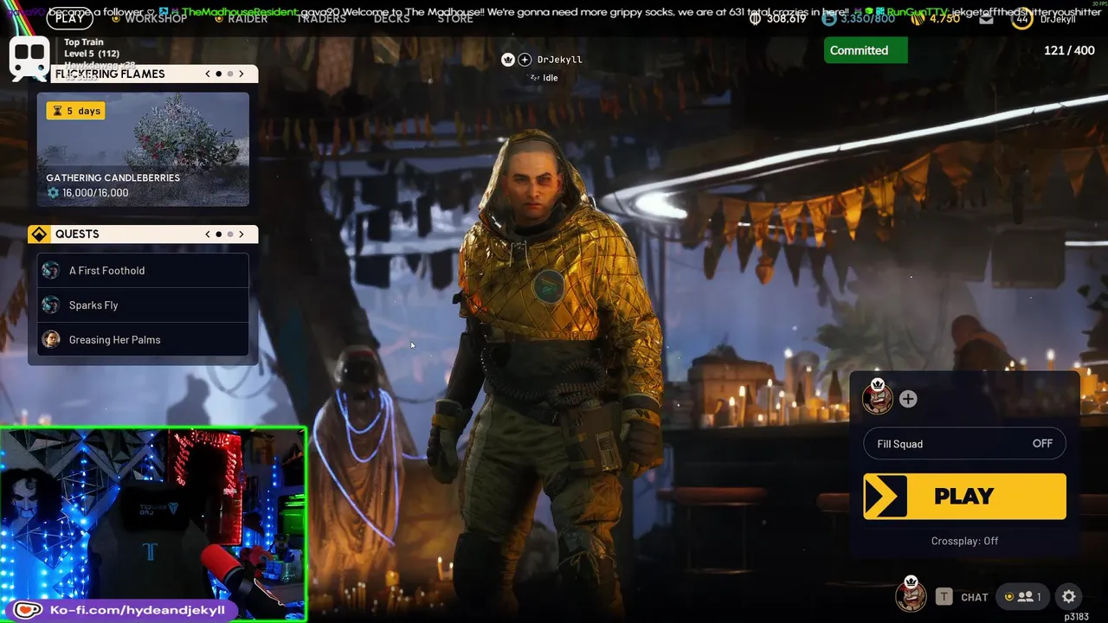Click the 121 / 400 counter

coord(1069,50)
